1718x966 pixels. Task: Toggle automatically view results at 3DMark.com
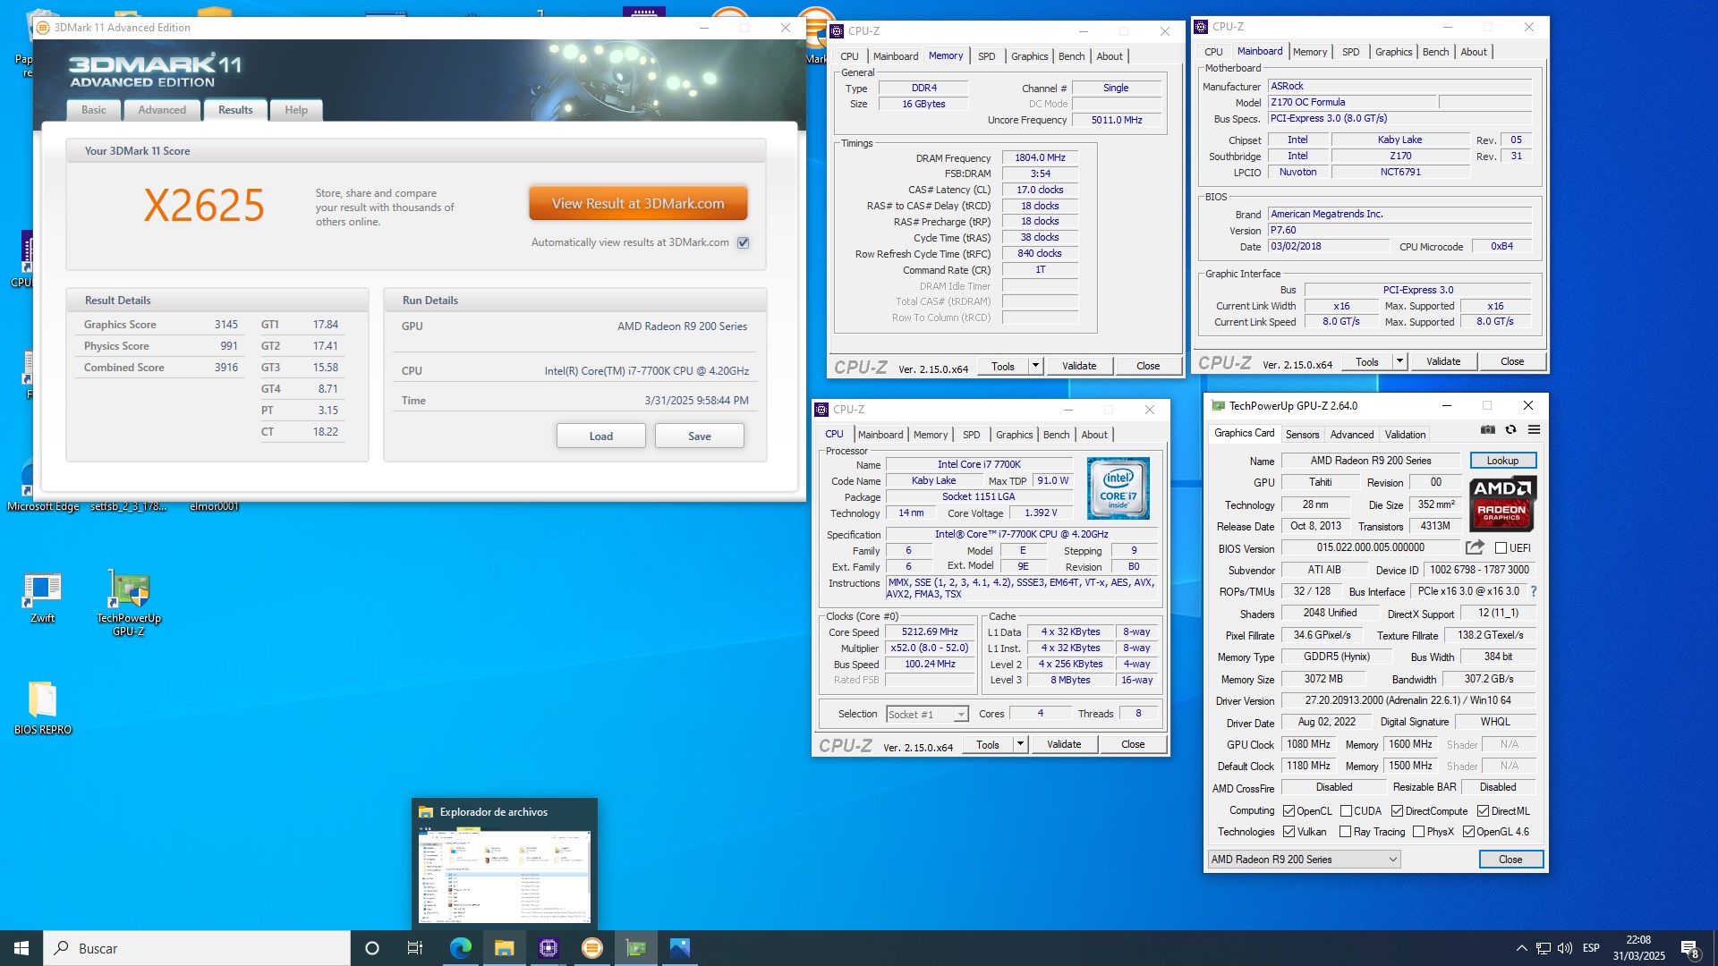click(743, 242)
